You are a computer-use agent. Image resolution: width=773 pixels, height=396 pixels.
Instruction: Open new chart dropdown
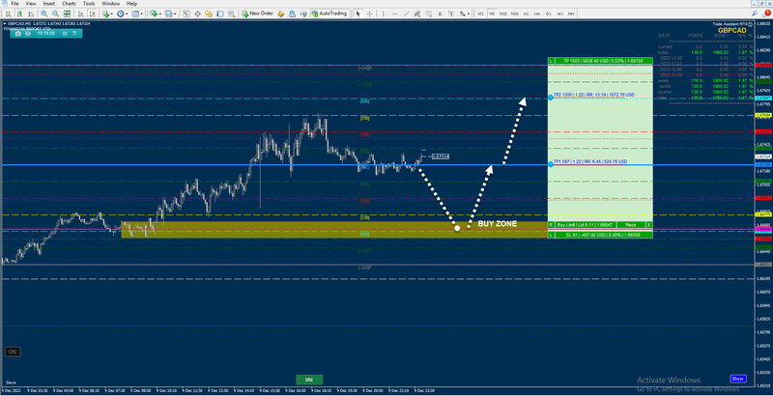click(x=156, y=14)
